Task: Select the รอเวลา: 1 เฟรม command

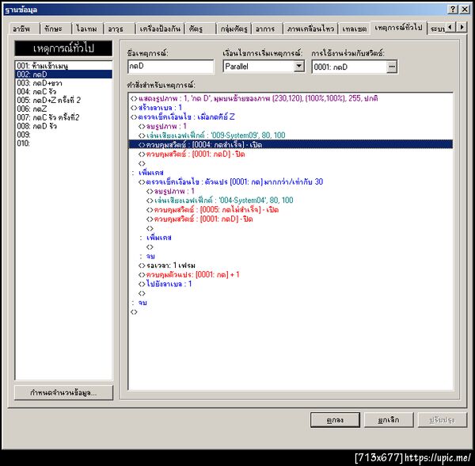Action: pos(291,265)
